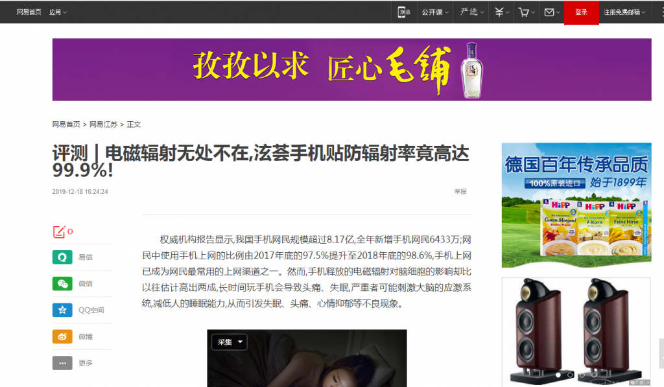
Task: Expand the 公开课 dropdown
Action: click(435, 12)
